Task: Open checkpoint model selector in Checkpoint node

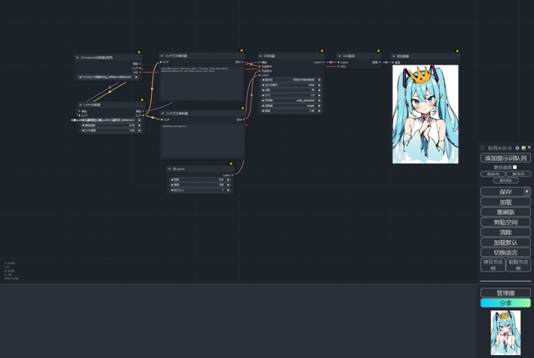Action: click(108, 77)
